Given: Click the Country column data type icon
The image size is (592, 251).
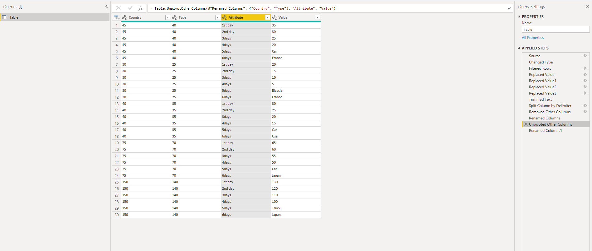Looking at the screenshot, I should pyautogui.click(x=124, y=18).
